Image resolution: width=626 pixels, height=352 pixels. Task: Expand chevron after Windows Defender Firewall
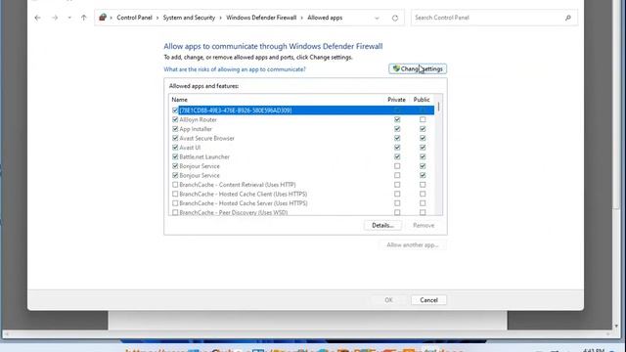point(302,18)
